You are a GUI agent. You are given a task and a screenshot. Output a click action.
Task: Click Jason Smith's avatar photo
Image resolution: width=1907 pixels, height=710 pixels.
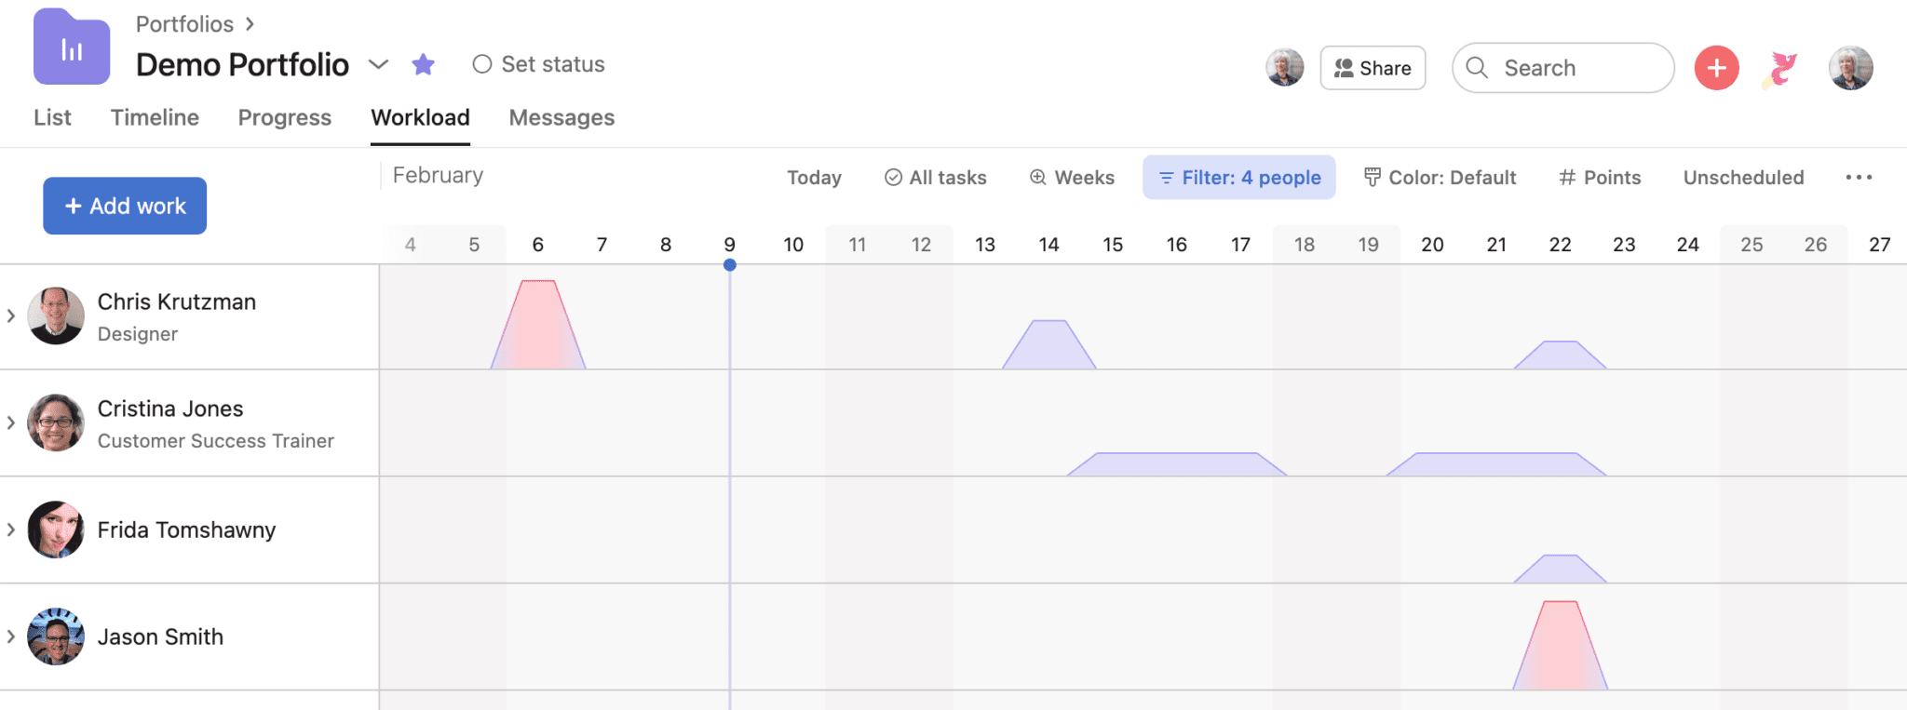[56, 636]
